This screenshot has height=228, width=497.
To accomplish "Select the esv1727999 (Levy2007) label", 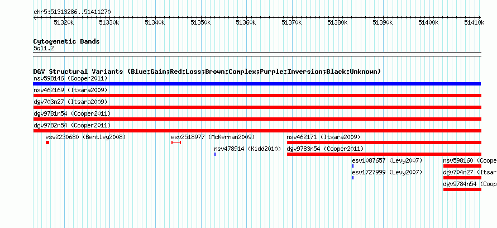I will pyautogui.click(x=388, y=172).
